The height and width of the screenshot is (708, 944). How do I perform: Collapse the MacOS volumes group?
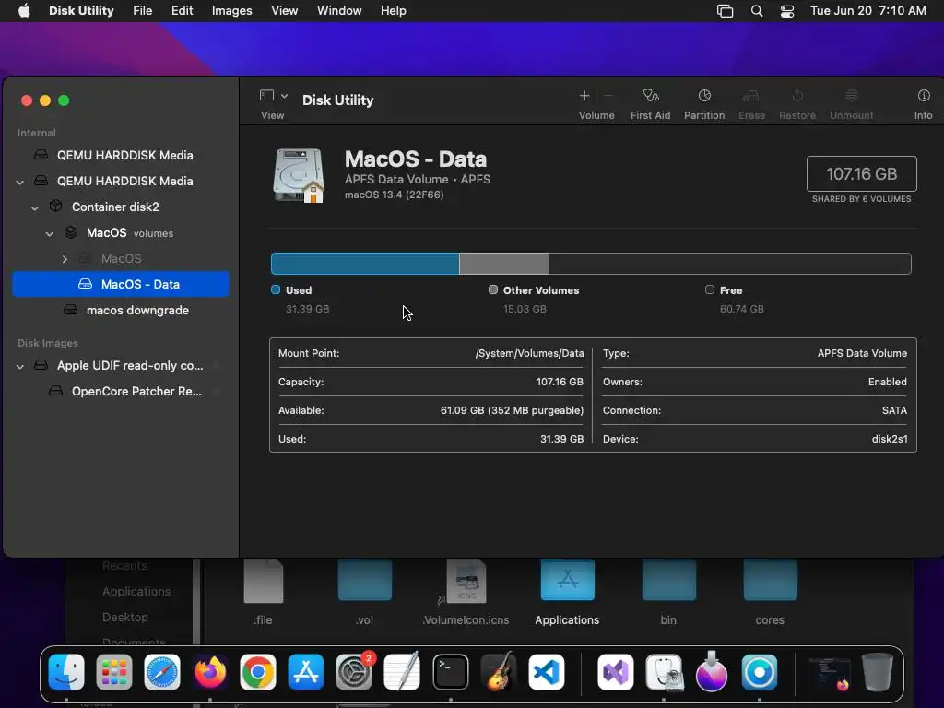point(50,233)
